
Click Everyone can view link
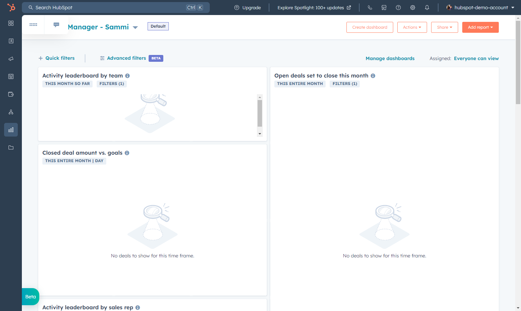click(476, 58)
